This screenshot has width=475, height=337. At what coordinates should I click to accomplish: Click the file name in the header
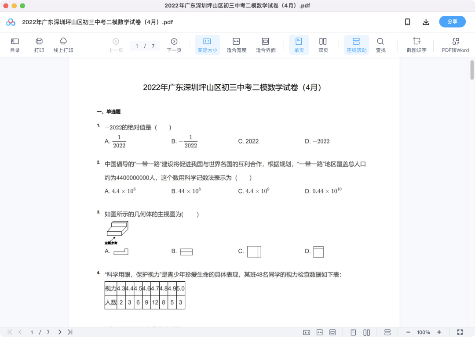(x=97, y=22)
